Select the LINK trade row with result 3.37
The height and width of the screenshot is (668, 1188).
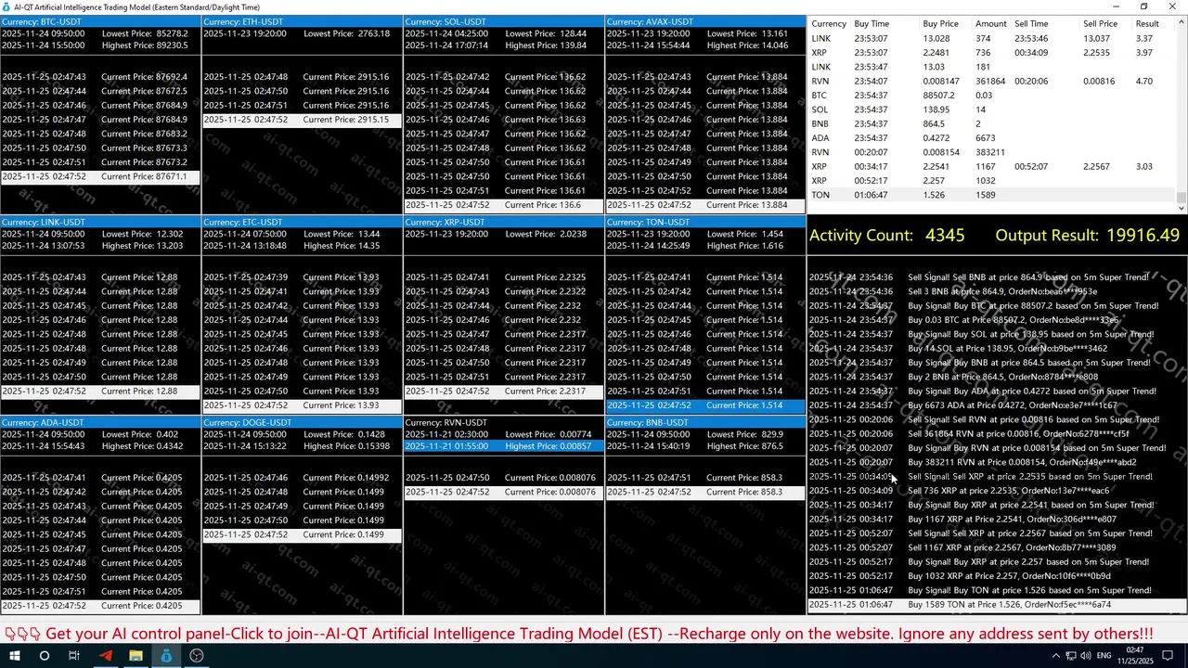click(992, 38)
